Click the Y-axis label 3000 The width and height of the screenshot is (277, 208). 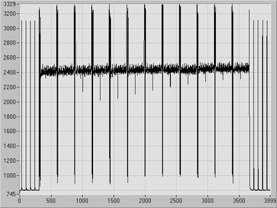coord(10,28)
